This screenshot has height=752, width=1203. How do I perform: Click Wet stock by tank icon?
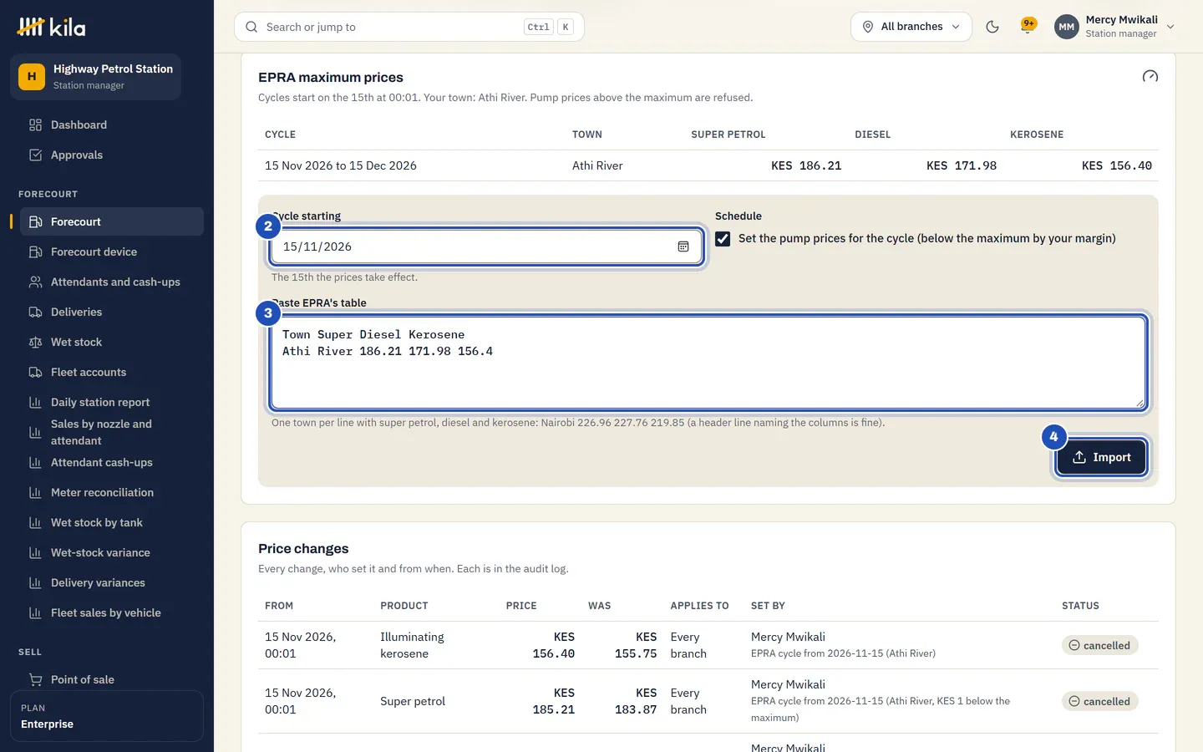click(x=35, y=522)
